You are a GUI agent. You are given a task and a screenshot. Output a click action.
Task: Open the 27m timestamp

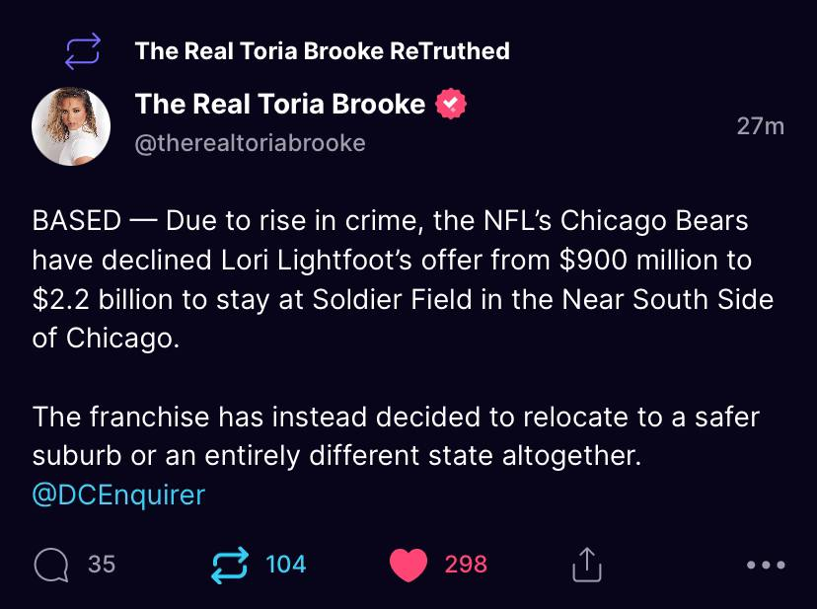pos(760,126)
